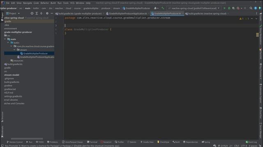The image size is (263, 147).
Task: Open the Project view selector dropdown
Action: [x=13, y=13]
